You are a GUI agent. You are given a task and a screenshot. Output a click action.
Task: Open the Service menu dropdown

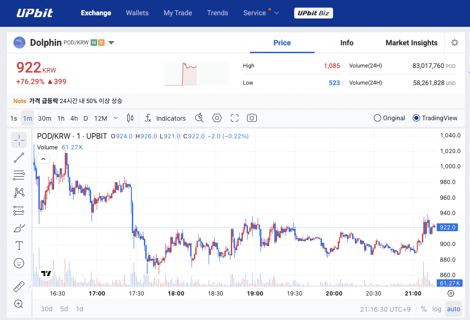[x=261, y=13]
